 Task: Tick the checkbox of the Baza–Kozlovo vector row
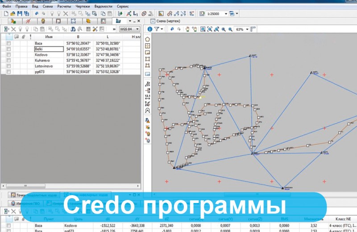click(x=8, y=225)
